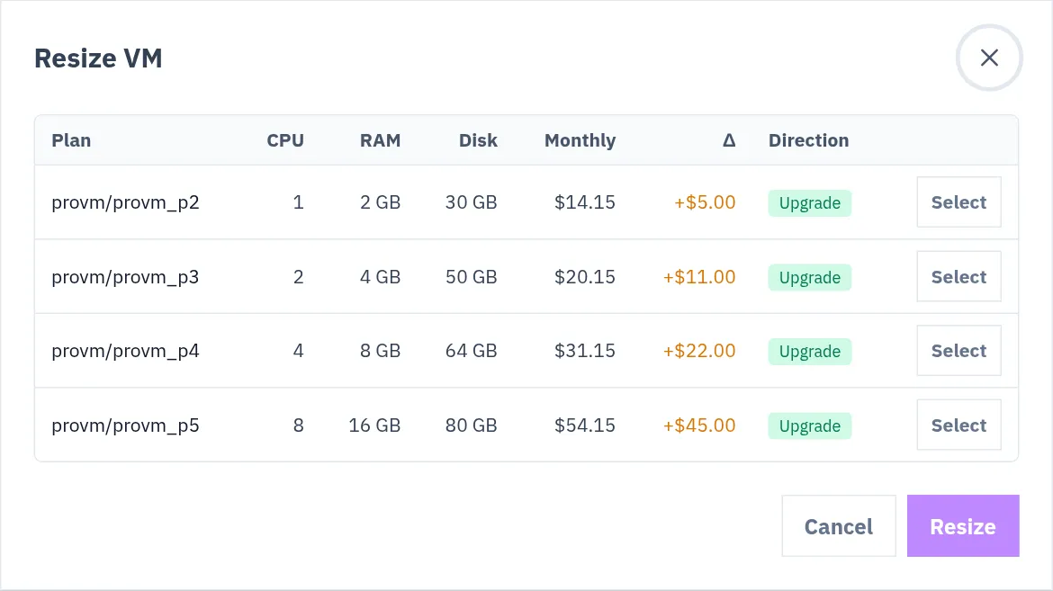Image resolution: width=1053 pixels, height=591 pixels.
Task: Click the 30 GB disk value
Action: 472,202
